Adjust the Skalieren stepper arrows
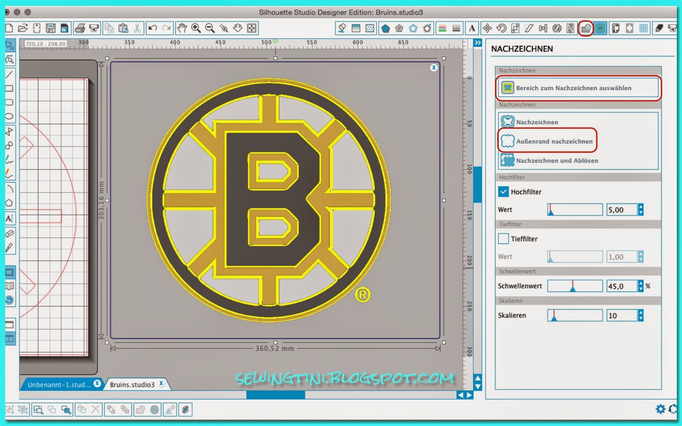 pyautogui.click(x=641, y=315)
